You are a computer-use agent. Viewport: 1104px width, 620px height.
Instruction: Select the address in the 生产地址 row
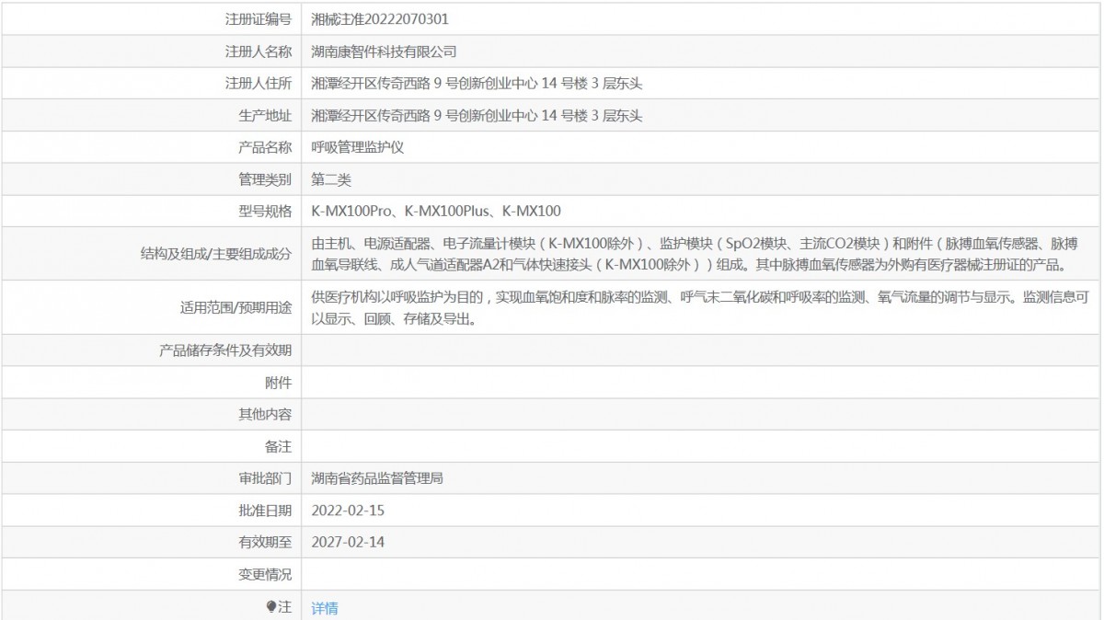point(477,115)
